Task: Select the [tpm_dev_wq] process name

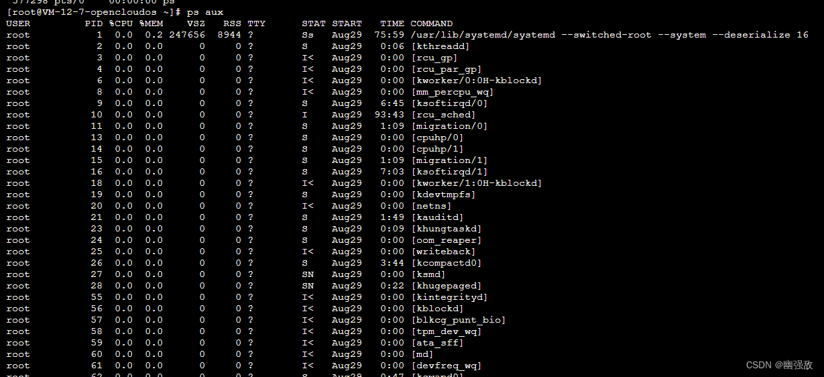Action: [446, 331]
